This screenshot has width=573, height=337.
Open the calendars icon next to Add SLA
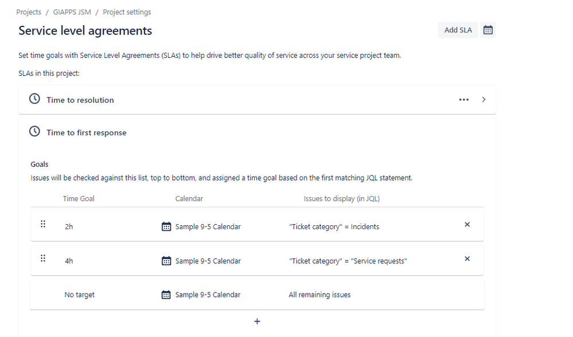488,30
